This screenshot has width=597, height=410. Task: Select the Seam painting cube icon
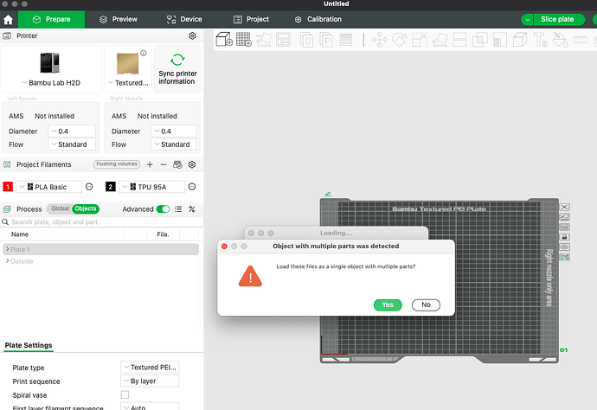coord(520,40)
